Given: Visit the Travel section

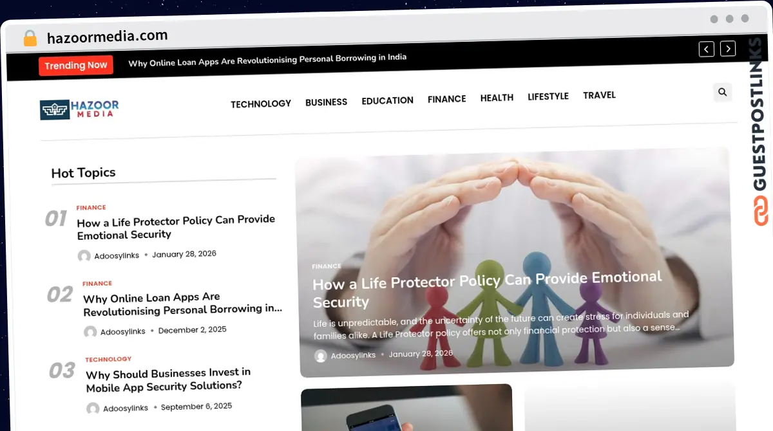Looking at the screenshot, I should click(599, 95).
